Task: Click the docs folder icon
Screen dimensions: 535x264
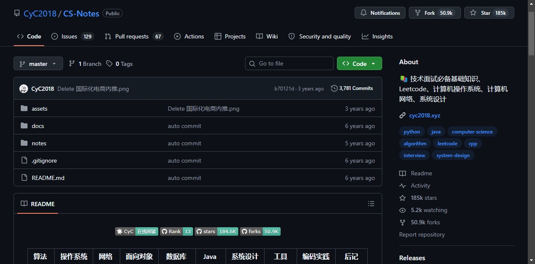Action: 24,126
